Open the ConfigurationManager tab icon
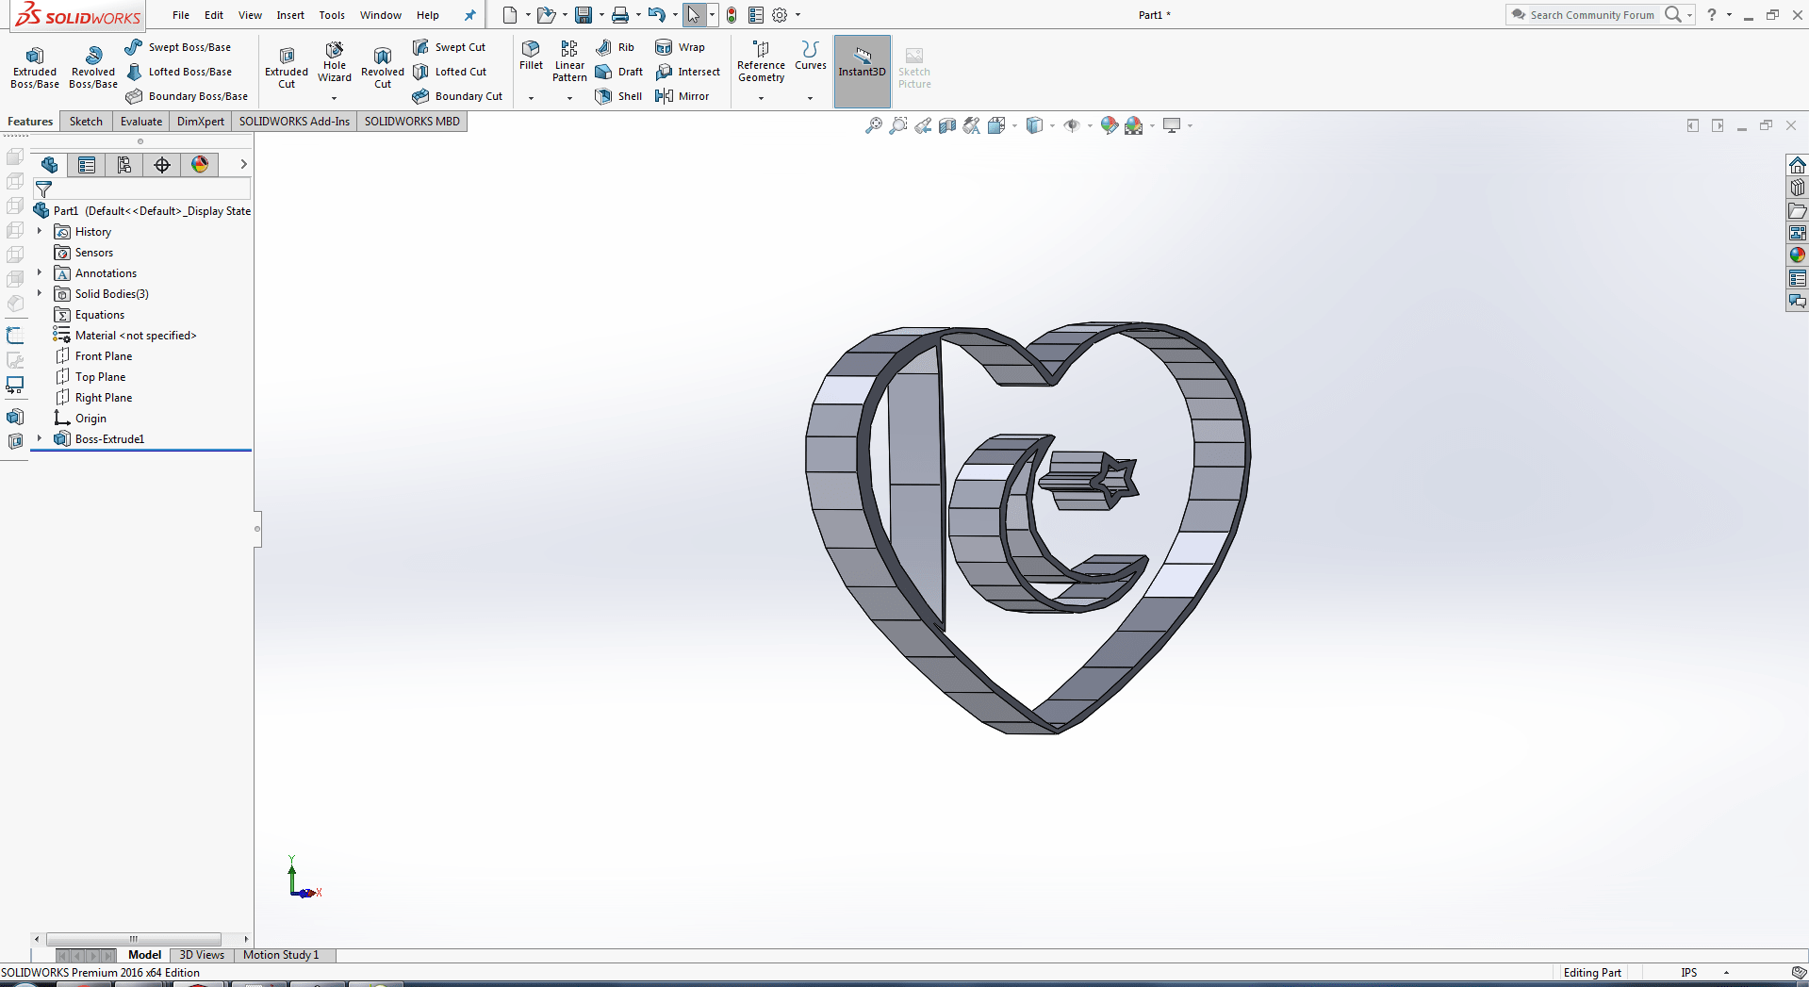This screenshot has height=987, width=1809. (x=124, y=165)
